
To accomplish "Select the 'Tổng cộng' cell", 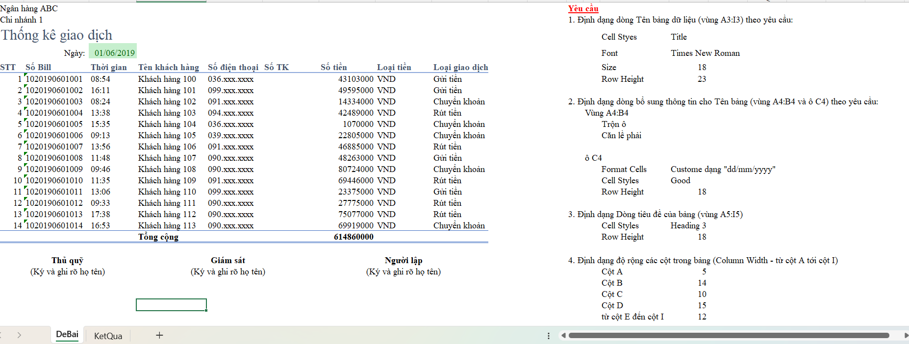I will pyautogui.click(x=158, y=237).
